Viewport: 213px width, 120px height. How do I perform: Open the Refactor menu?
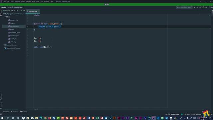(x=28, y=1)
